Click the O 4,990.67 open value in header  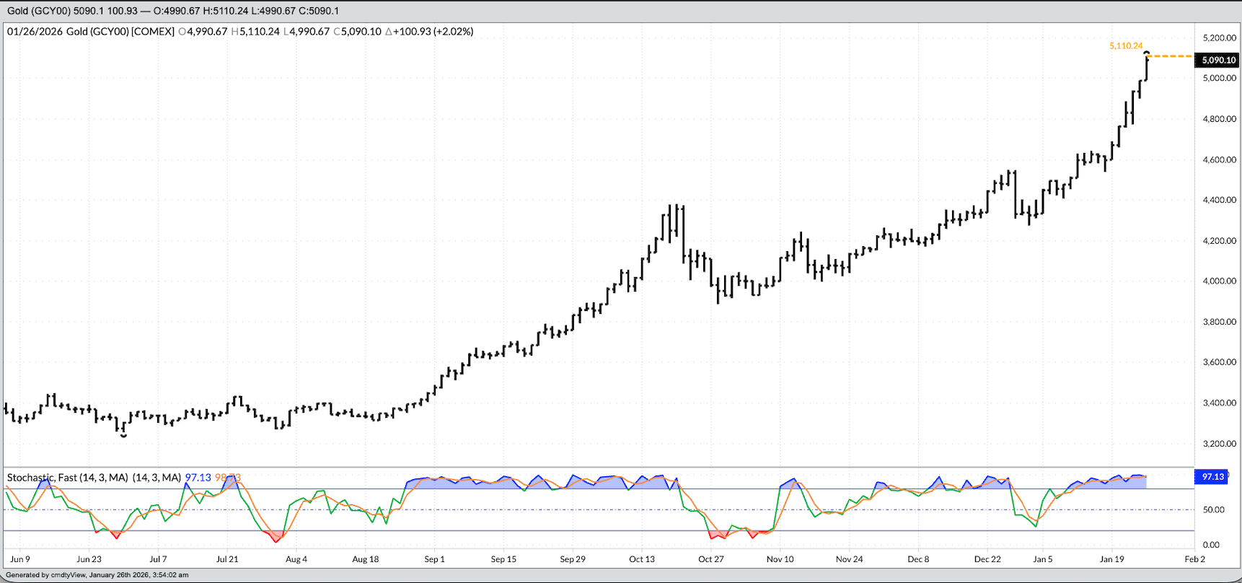203,32
